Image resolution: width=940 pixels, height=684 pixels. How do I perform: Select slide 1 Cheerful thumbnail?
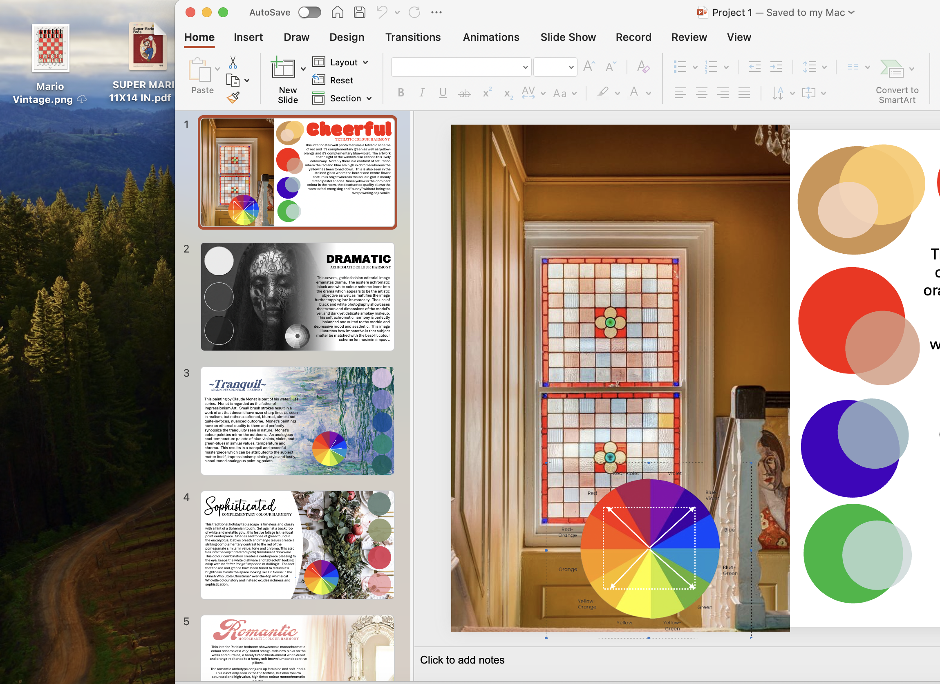click(x=298, y=172)
